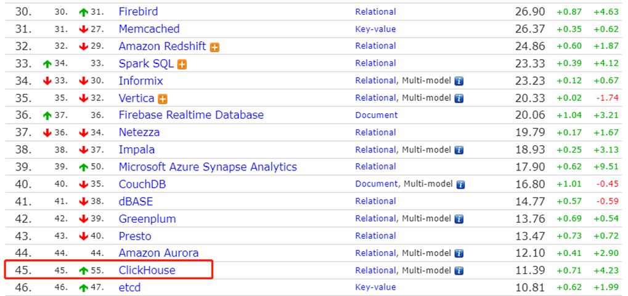Click the red down arrow in Presto row

(x=83, y=237)
